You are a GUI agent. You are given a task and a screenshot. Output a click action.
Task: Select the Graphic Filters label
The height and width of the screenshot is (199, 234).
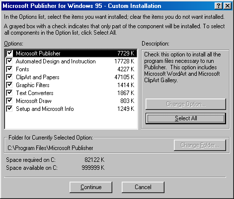tap(33, 85)
